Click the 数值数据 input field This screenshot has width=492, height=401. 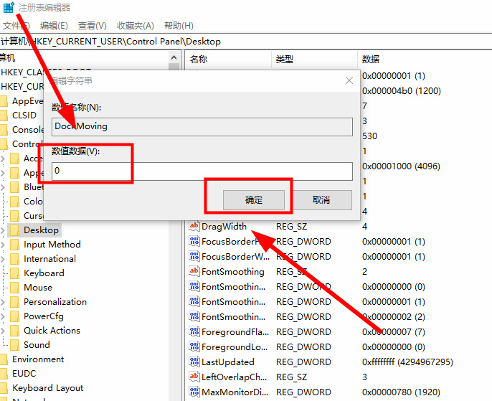coord(202,171)
